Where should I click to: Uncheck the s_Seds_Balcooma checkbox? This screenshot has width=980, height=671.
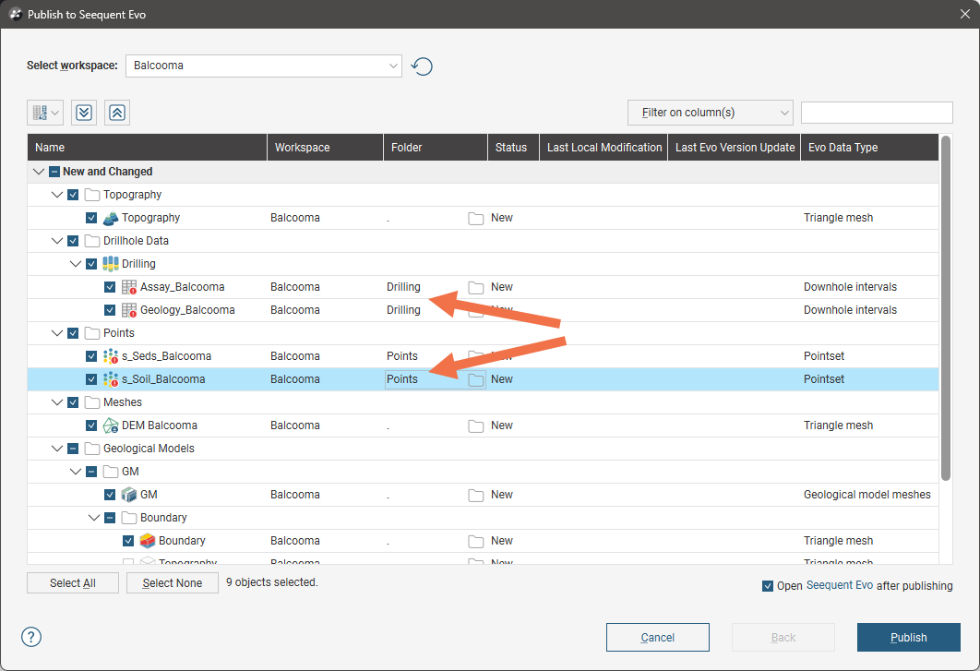(91, 356)
